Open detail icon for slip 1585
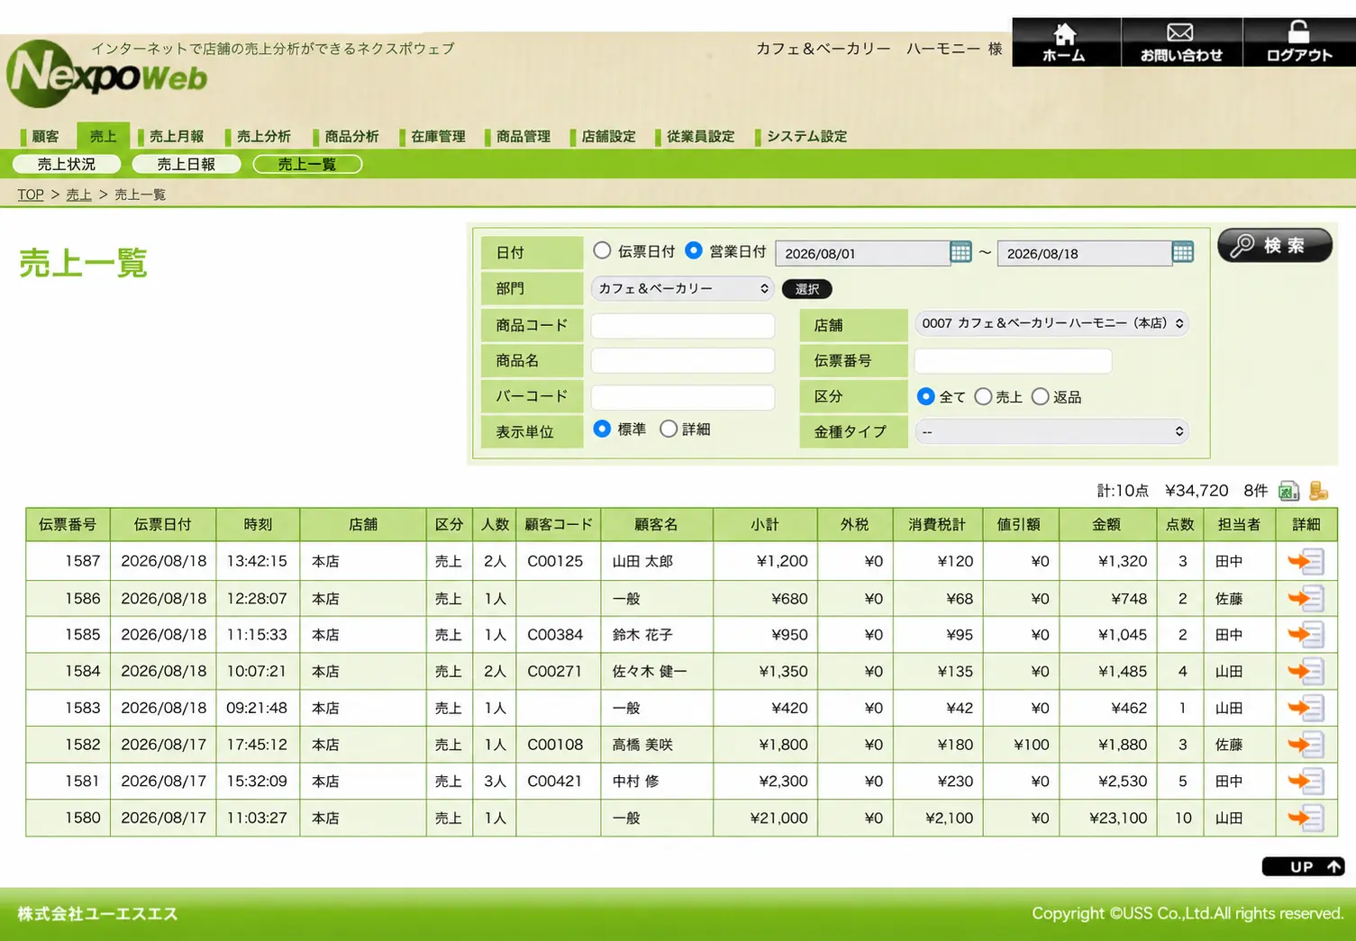The width and height of the screenshot is (1356, 941). pos(1306,635)
